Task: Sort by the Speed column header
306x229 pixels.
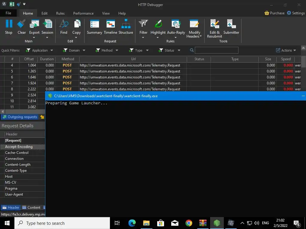Action: pyautogui.click(x=286, y=59)
